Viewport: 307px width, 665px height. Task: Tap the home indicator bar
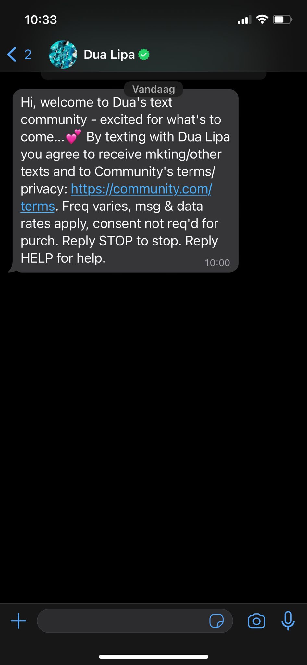(x=153, y=657)
